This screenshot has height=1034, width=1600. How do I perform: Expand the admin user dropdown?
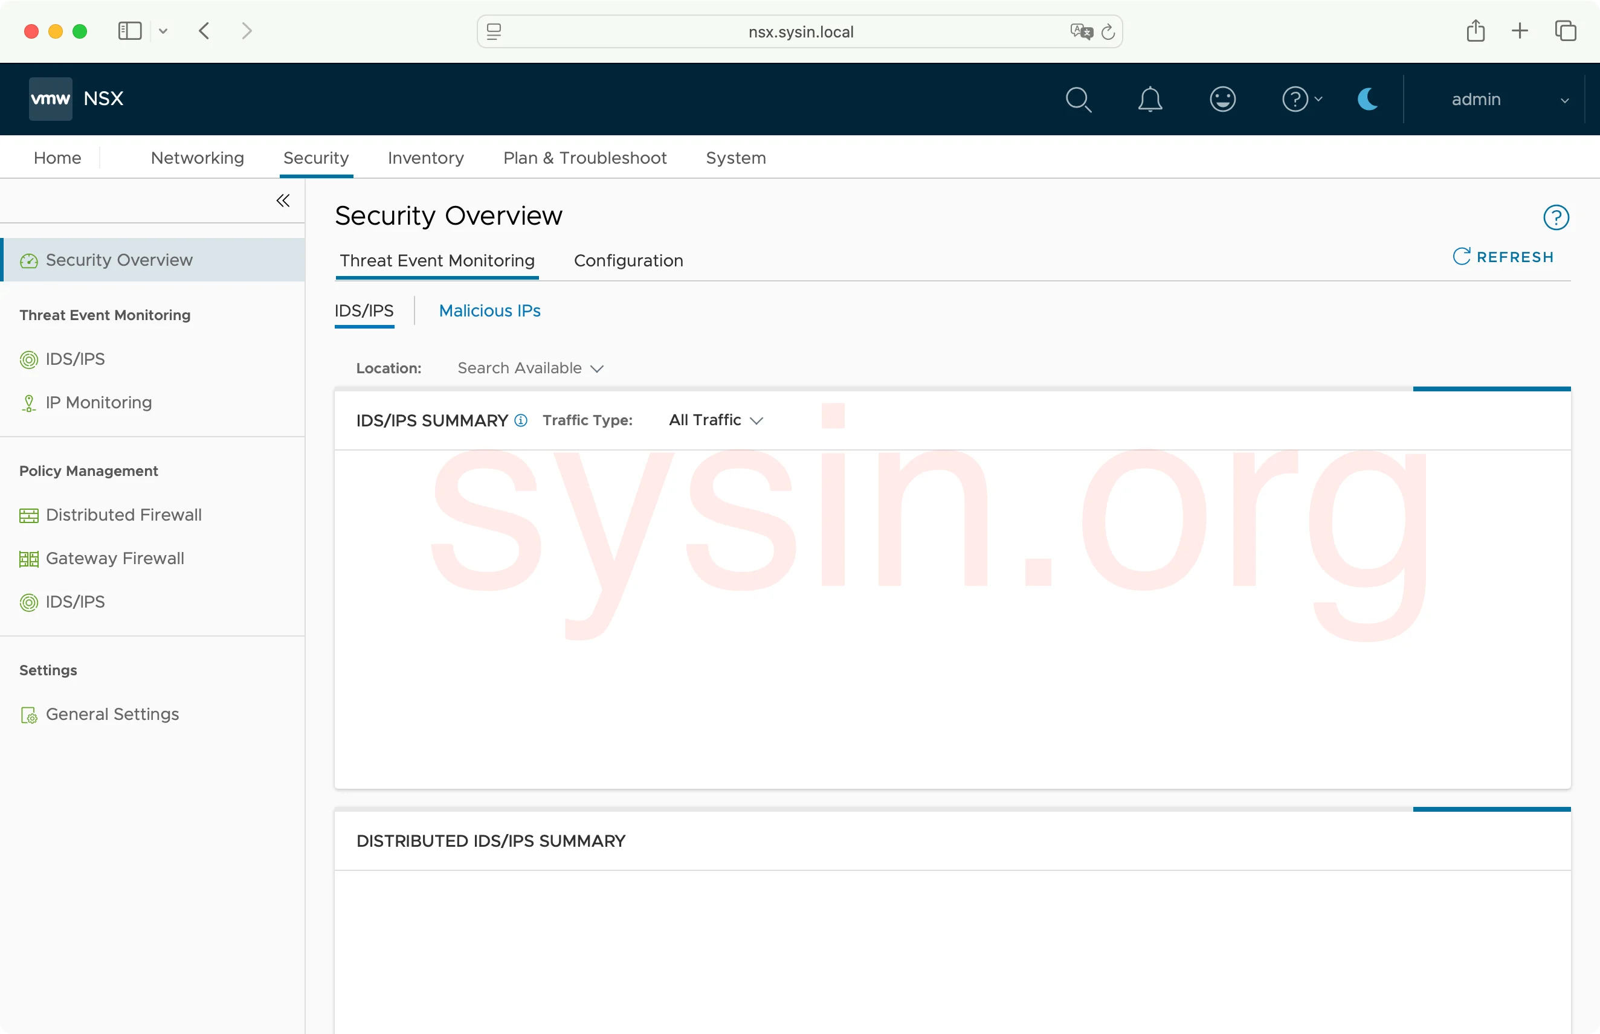[1508, 100]
